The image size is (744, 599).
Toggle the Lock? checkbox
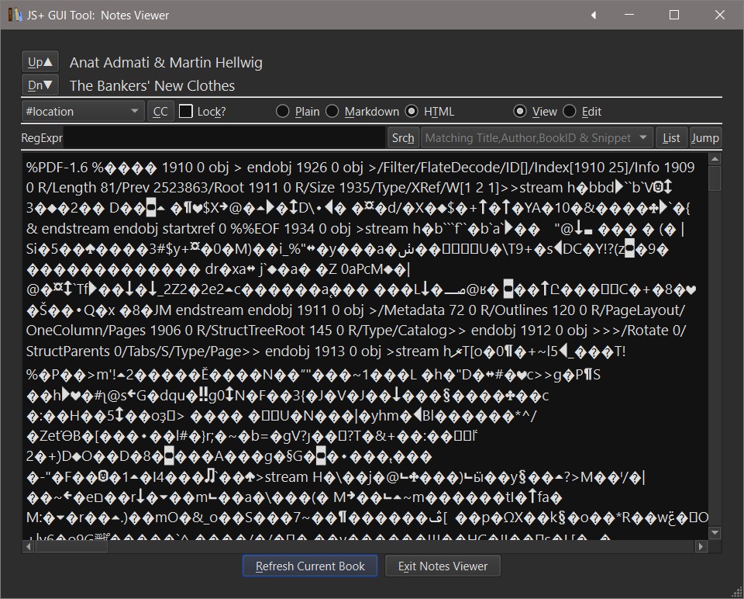pyautogui.click(x=185, y=112)
